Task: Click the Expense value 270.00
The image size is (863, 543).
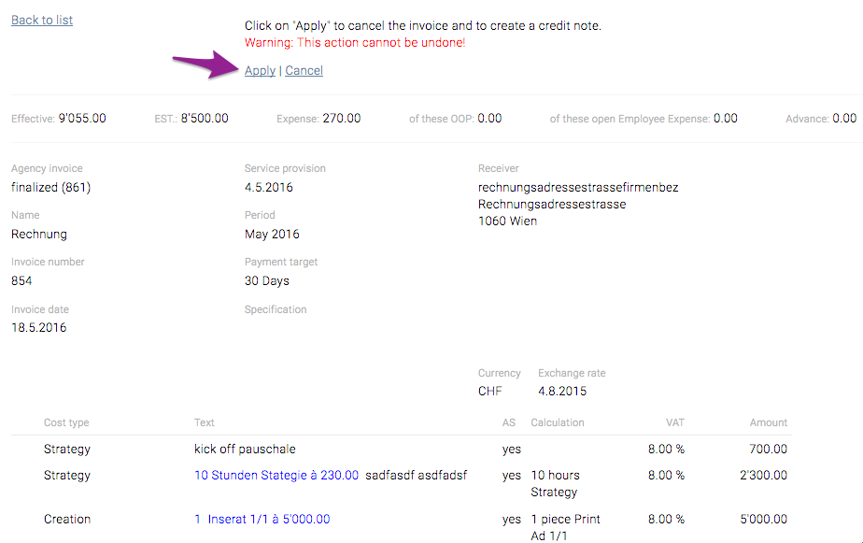Action: [x=341, y=119]
